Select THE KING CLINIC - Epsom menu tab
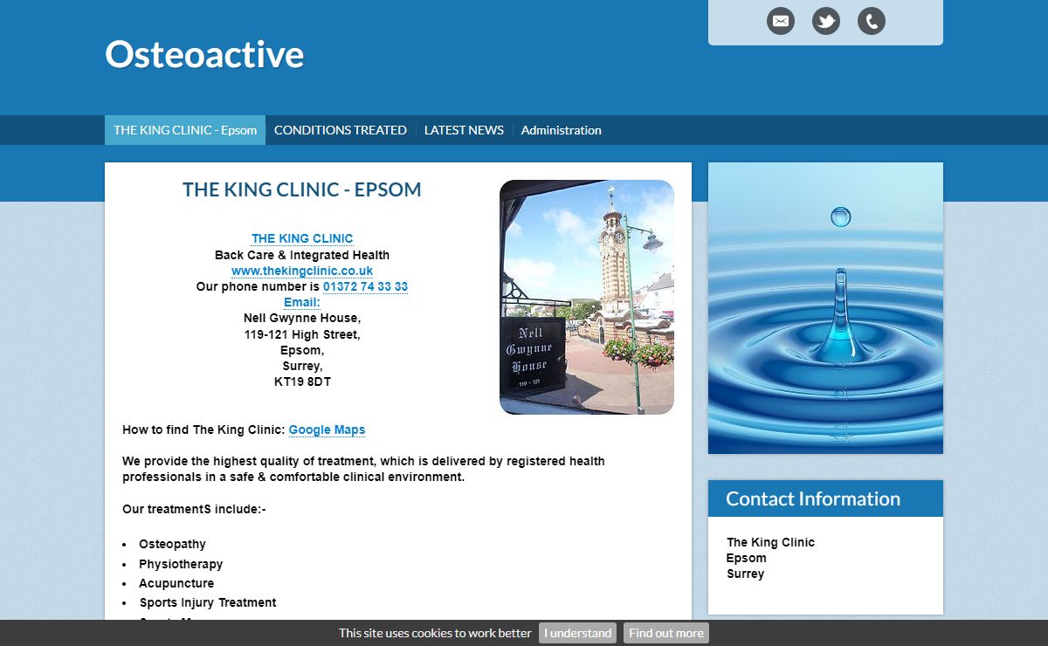The height and width of the screenshot is (646, 1048). pyautogui.click(x=185, y=130)
